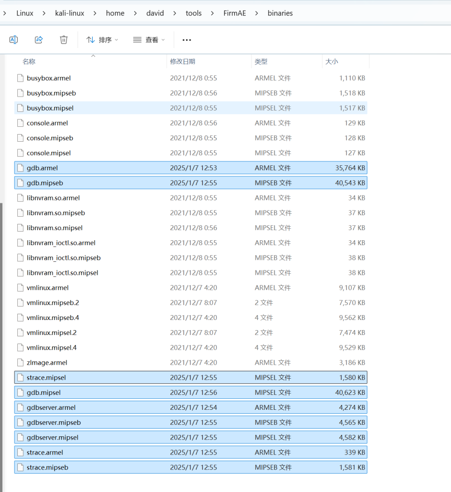Click the Delete trash can icon
This screenshot has height=492, width=451.
(x=63, y=40)
